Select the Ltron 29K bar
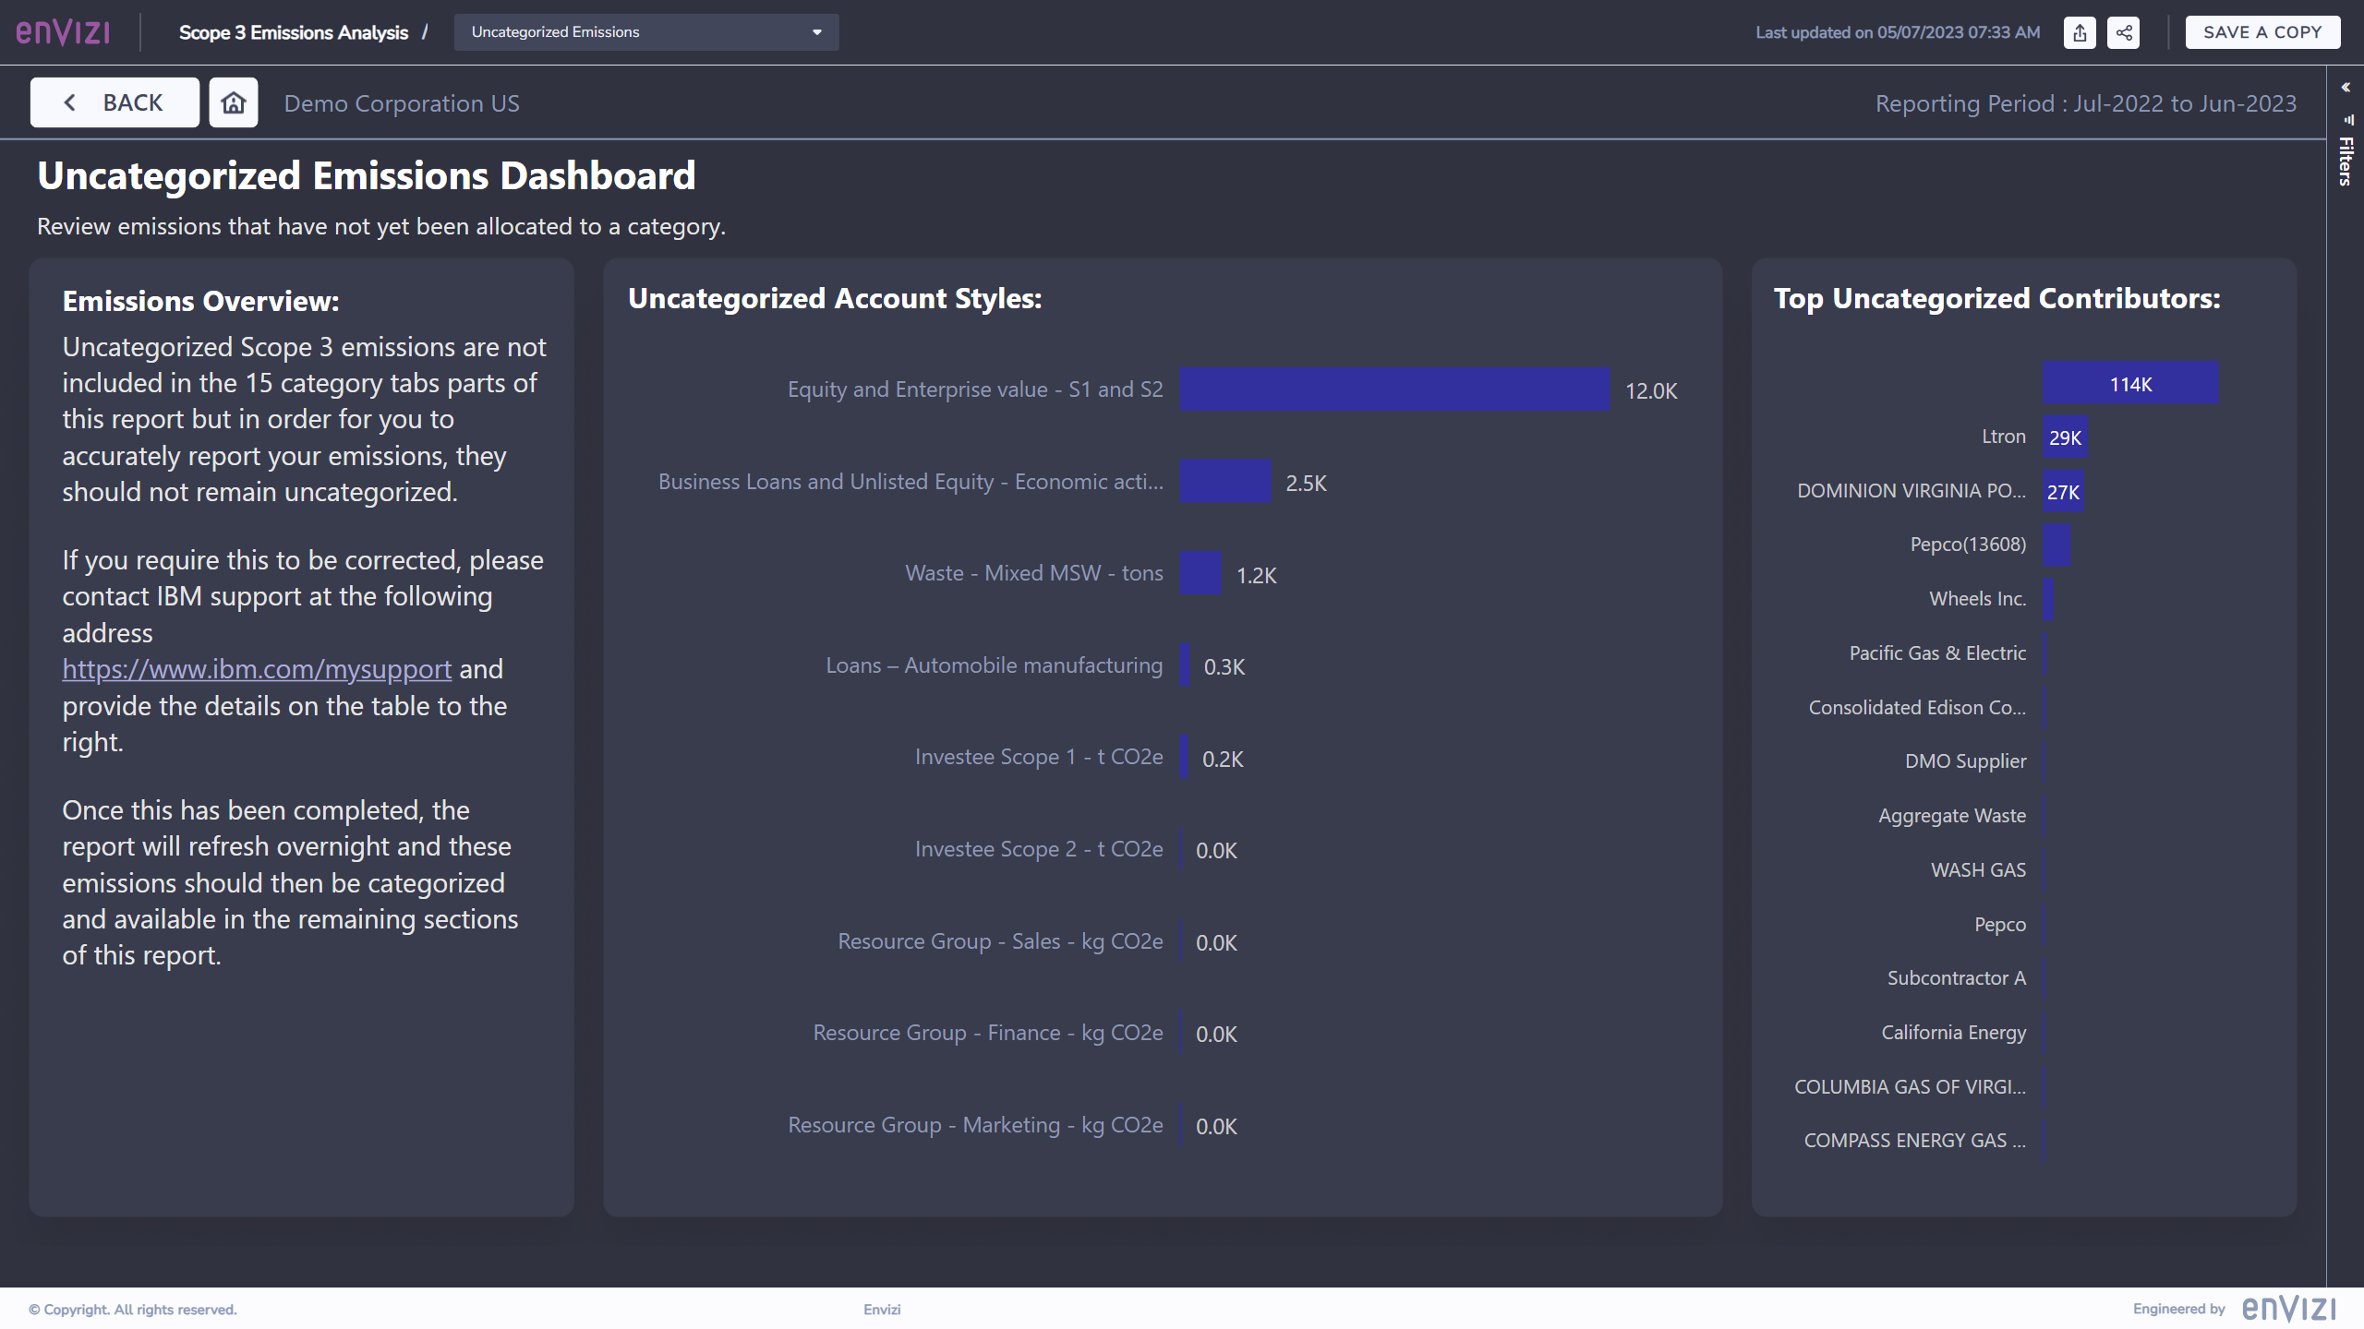This screenshot has height=1329, width=2364. [2065, 437]
